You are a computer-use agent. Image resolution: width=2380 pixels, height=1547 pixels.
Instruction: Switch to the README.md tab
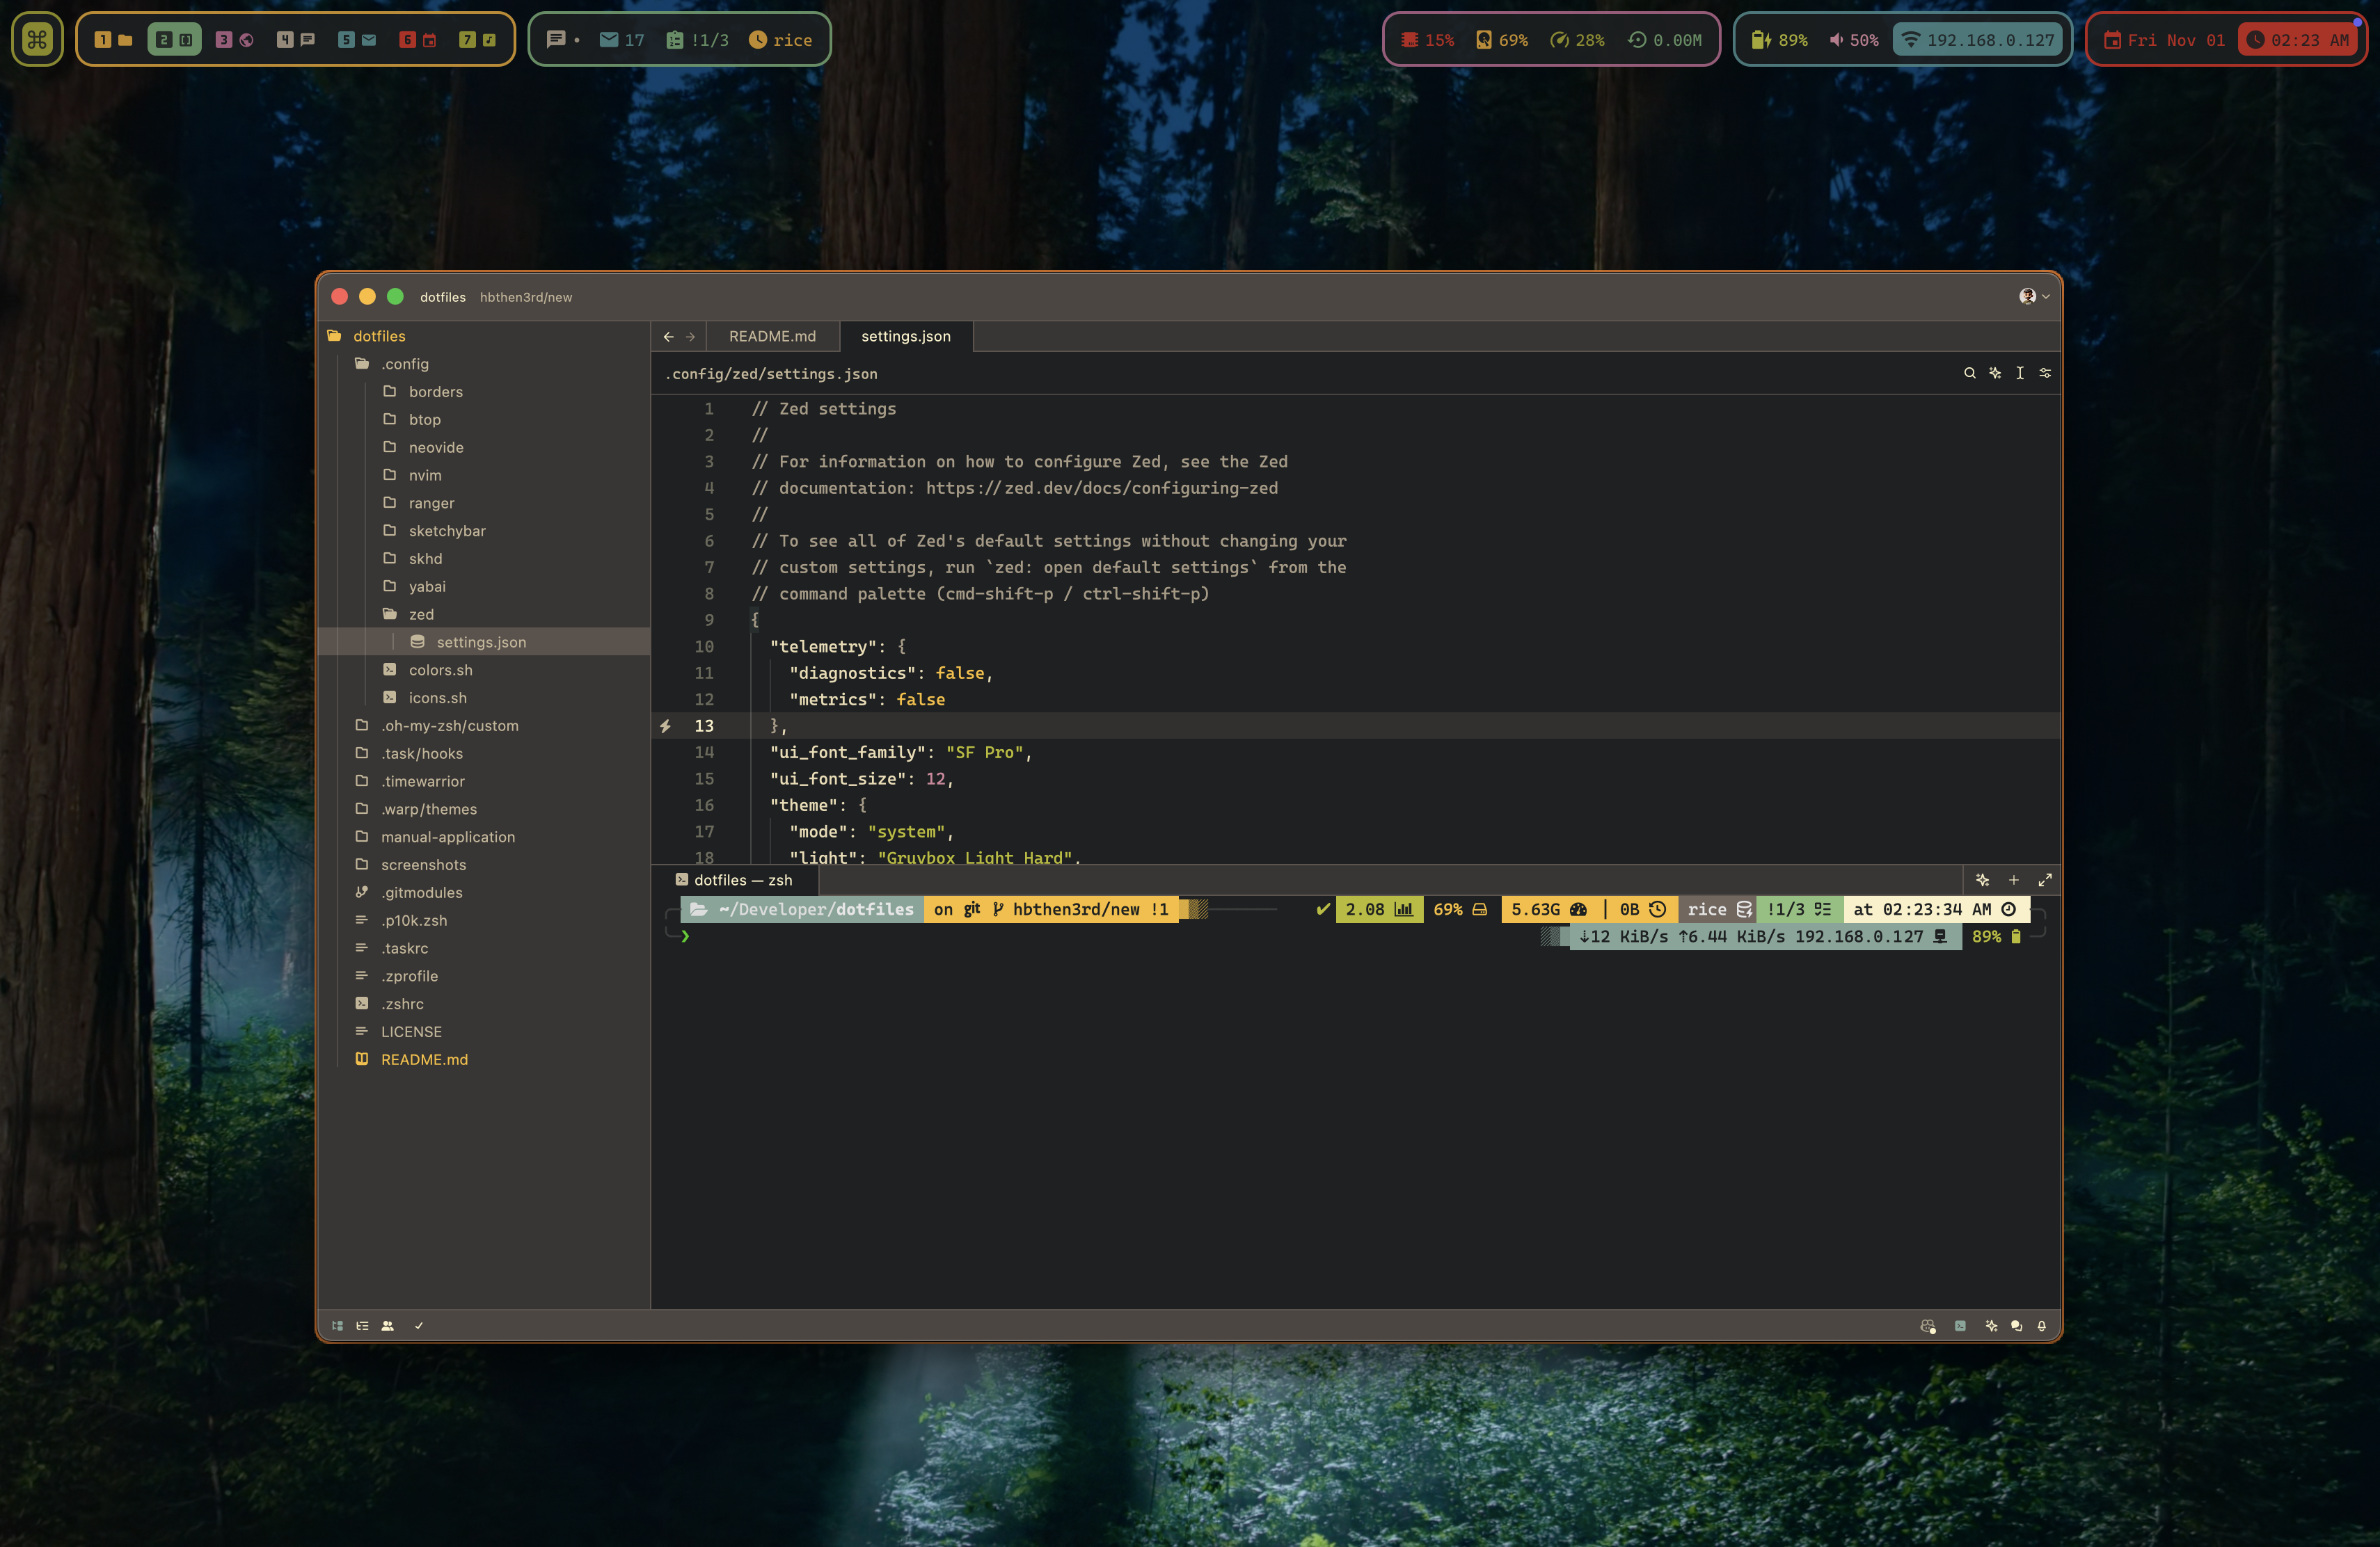pos(772,337)
